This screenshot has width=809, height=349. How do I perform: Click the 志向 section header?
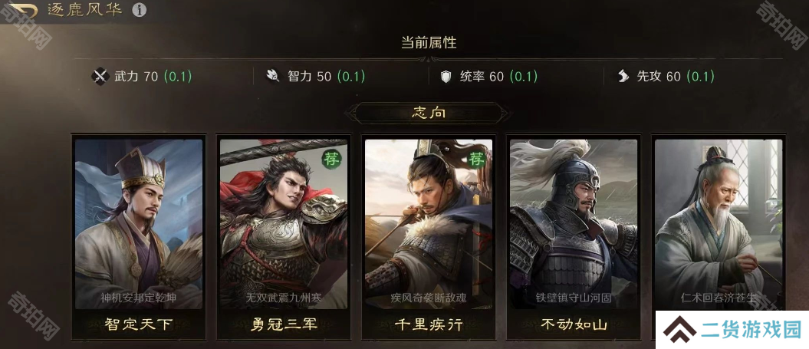[429, 113]
